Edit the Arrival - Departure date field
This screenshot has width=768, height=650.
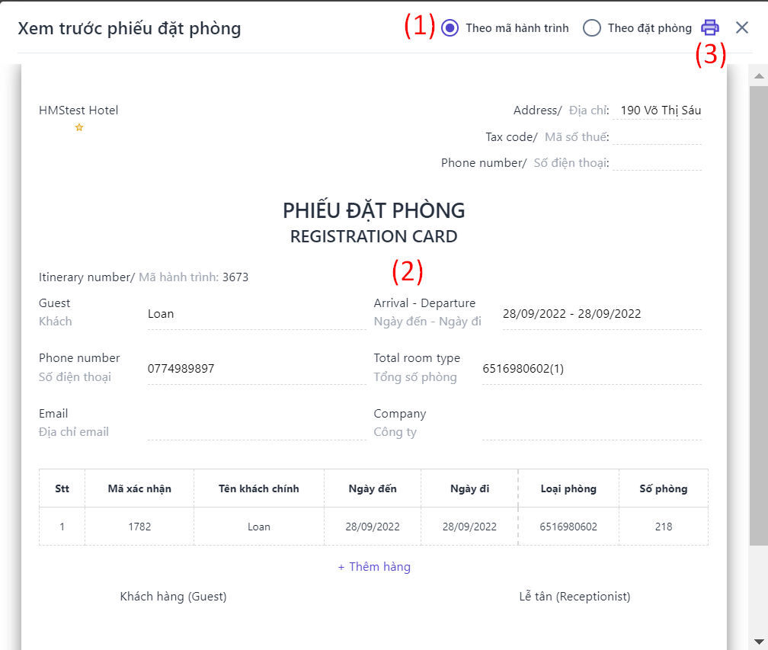600,314
